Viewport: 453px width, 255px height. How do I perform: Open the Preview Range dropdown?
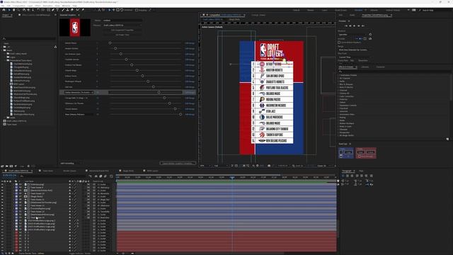click(x=355, y=50)
